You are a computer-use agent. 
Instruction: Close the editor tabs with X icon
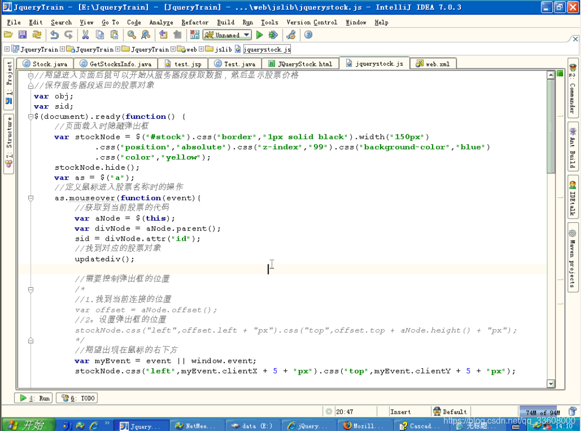pyautogui.click(x=575, y=39)
